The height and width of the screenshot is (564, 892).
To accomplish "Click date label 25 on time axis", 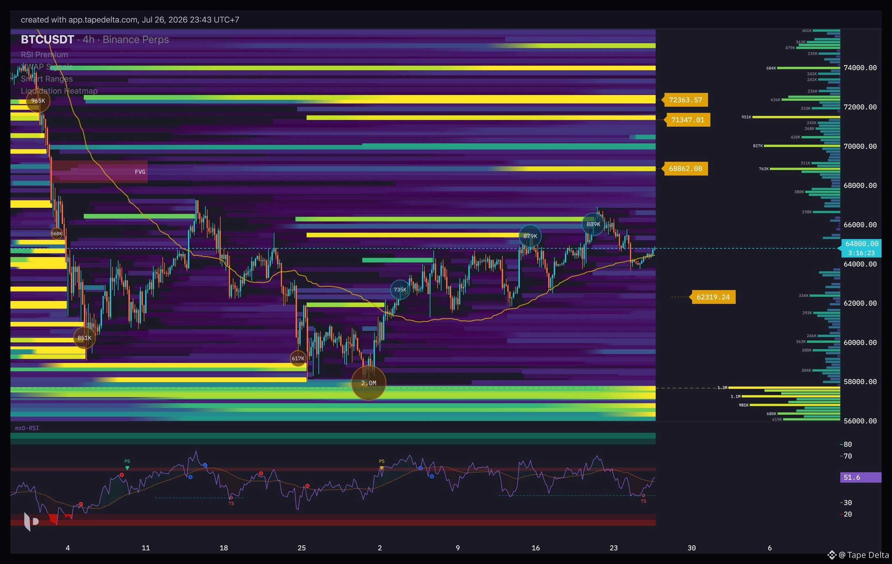I will pos(302,548).
